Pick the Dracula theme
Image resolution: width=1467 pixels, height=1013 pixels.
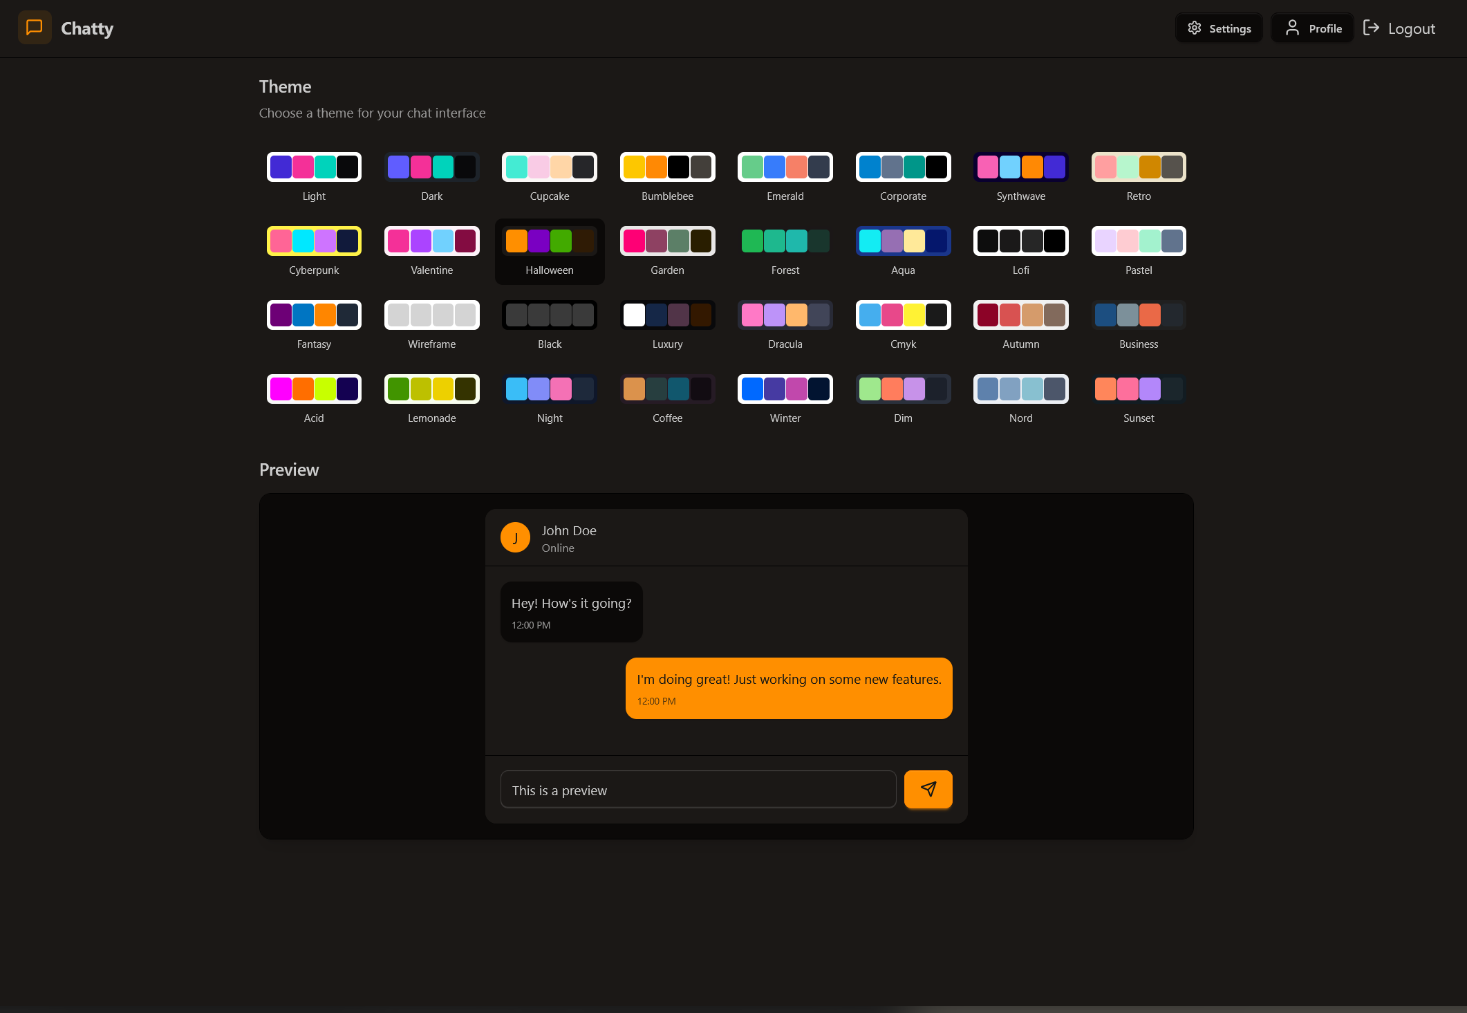785,325
